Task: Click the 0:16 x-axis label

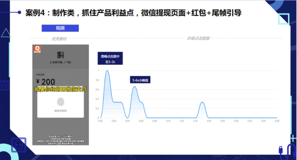Action: (209, 121)
